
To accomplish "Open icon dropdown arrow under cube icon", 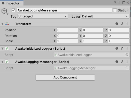I will [7, 14].
